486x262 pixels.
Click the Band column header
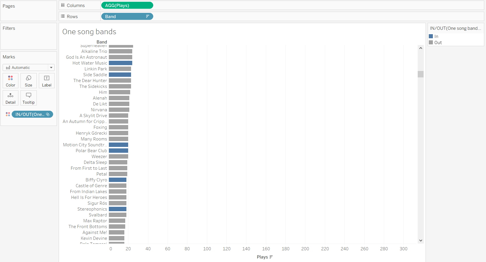[x=102, y=42]
